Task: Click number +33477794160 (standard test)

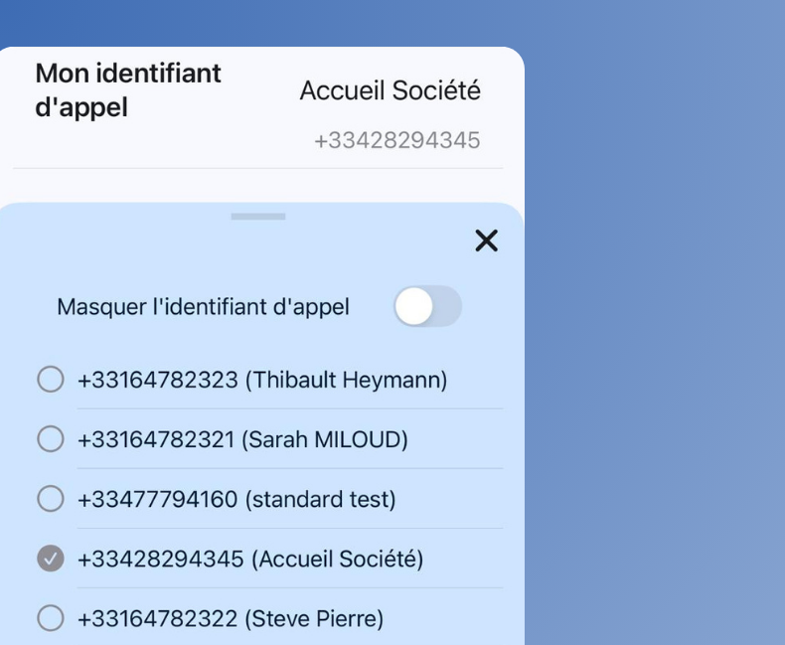Action: 236,499
